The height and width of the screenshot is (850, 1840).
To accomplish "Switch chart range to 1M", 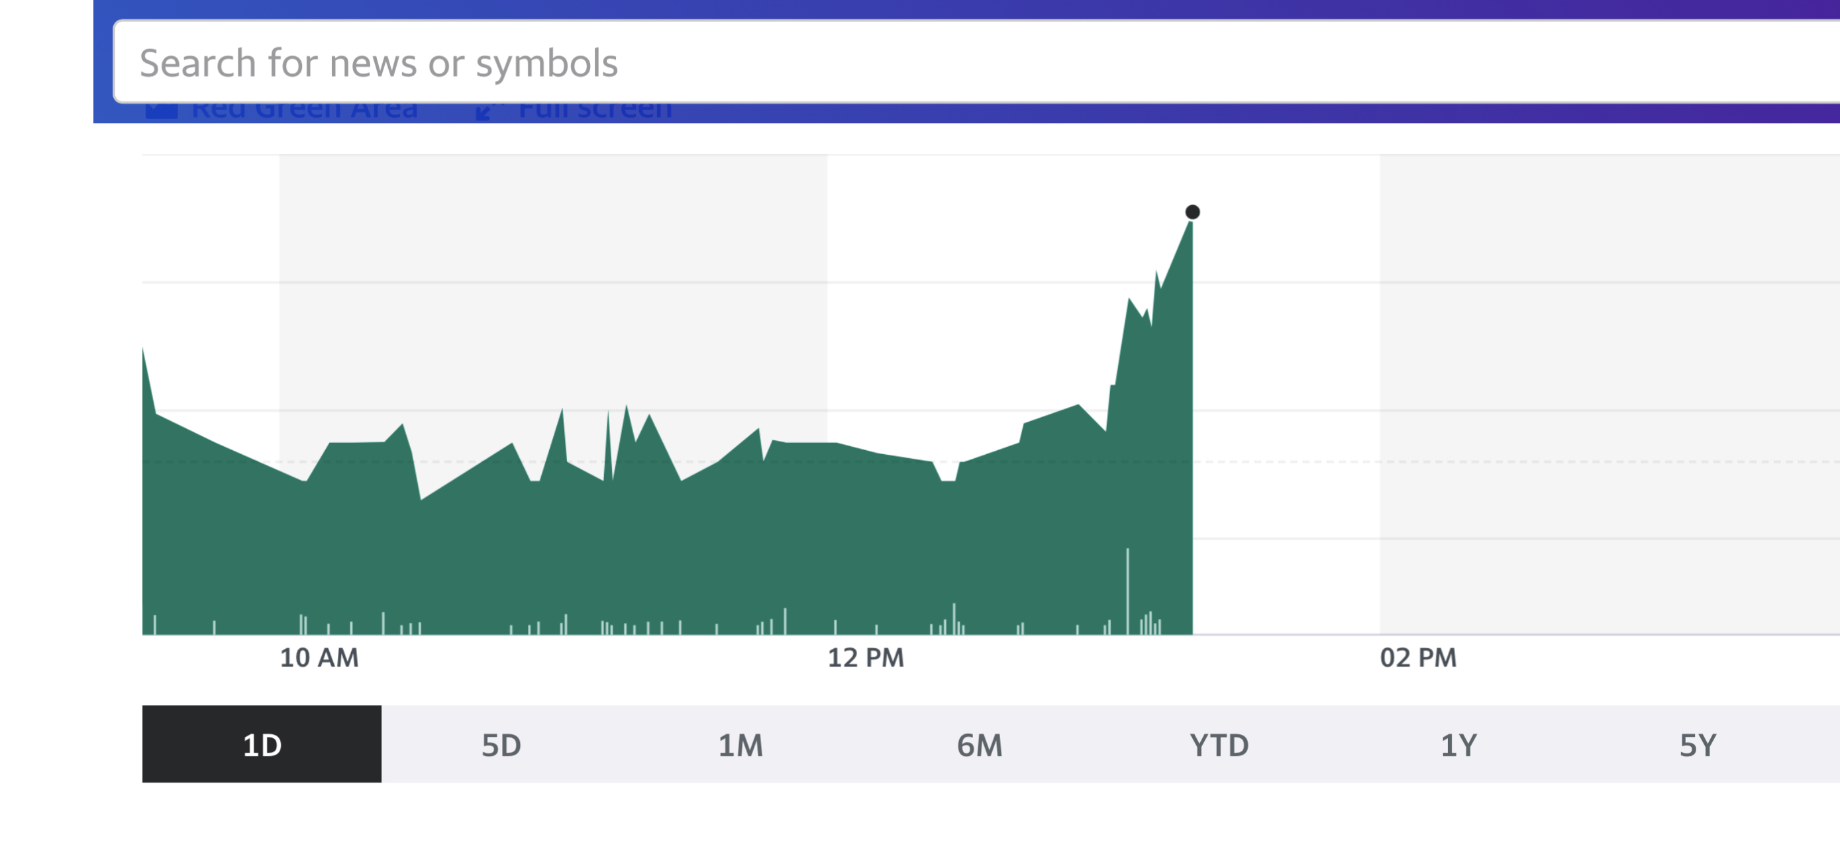I will pos(740,744).
